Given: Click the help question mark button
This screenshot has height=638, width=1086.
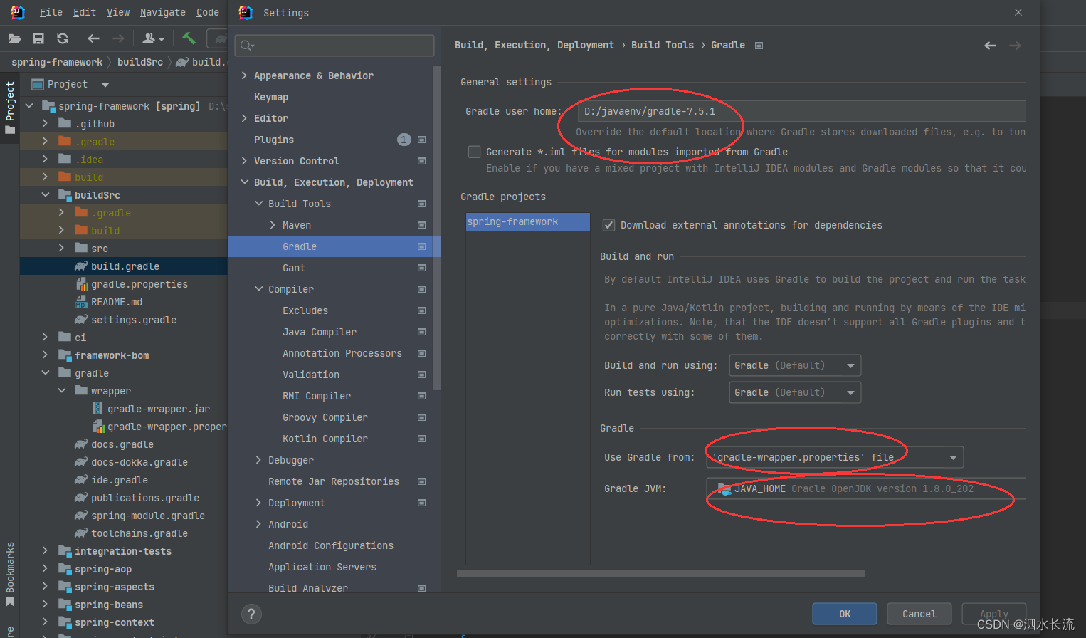Looking at the screenshot, I should click(x=251, y=614).
